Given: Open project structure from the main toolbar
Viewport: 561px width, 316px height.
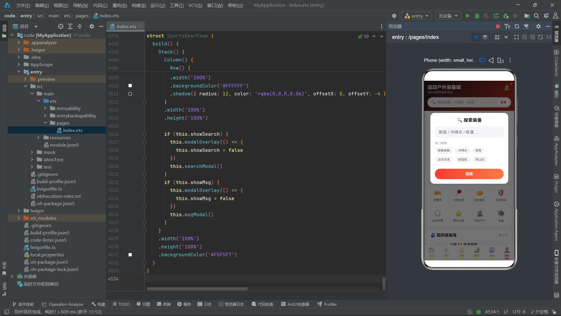Looking at the screenshot, I should 527,16.
